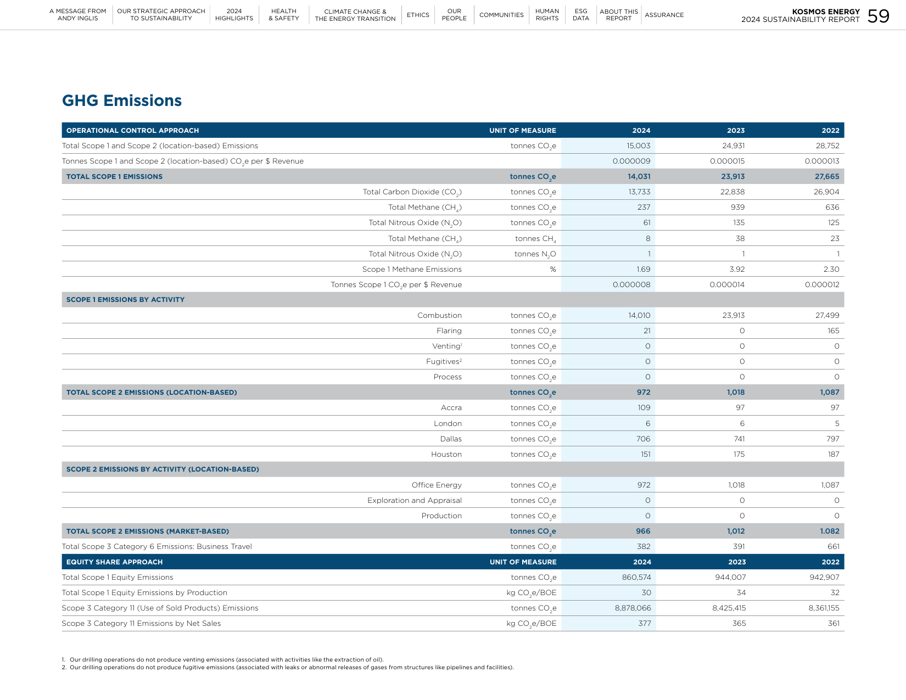Click the Total Scope 2 Emissions (Market-Based) heading
The width and height of the screenshot is (906, 700).
148,531
